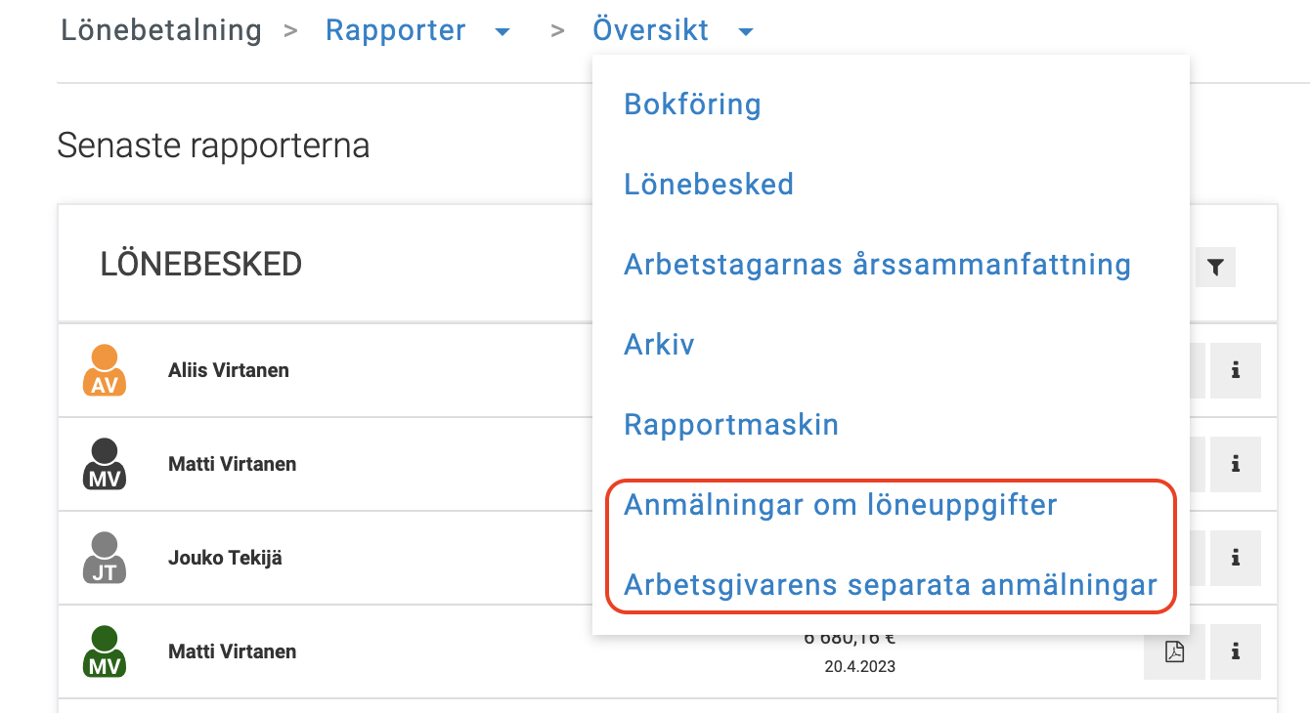Open Arbetsgivarens separata anmälningar
The image size is (1310, 713).
(x=890, y=585)
